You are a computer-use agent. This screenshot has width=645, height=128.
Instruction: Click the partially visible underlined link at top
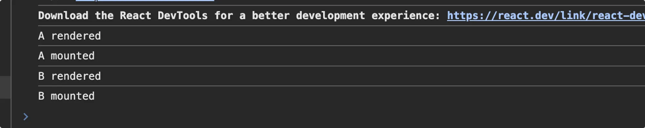pos(145,1)
